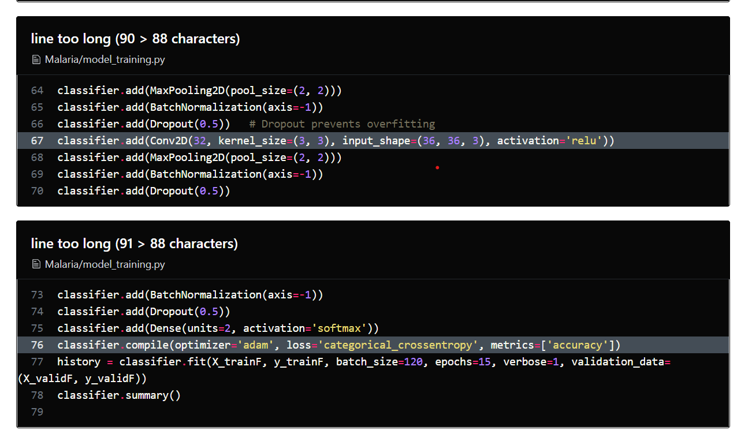Click line number 75

pos(37,328)
